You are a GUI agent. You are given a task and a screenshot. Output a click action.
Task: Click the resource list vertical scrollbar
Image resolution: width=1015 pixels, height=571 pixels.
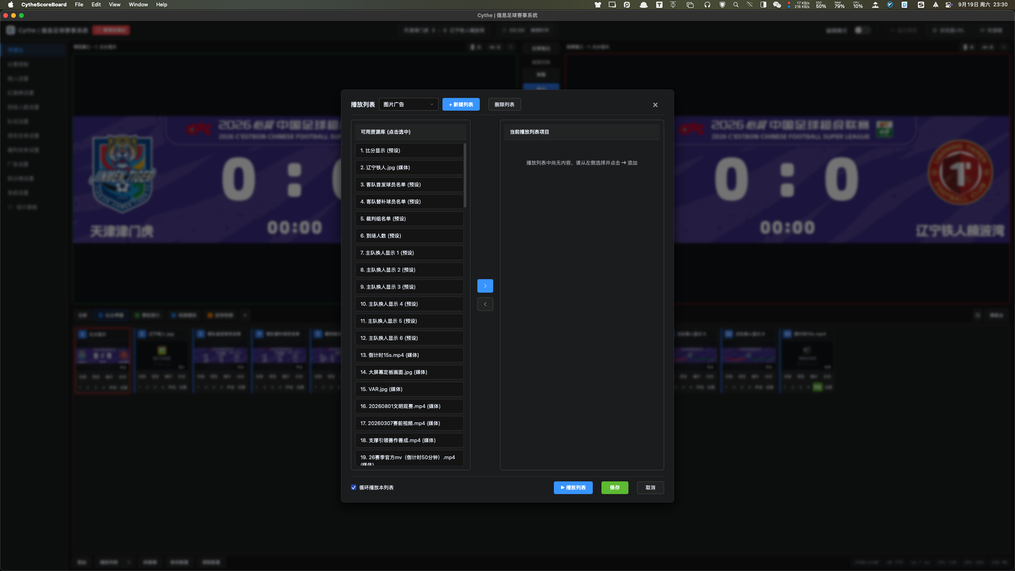coord(465,175)
